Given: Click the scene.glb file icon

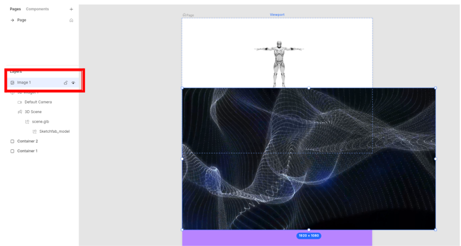Looking at the screenshot, I should [x=27, y=122].
